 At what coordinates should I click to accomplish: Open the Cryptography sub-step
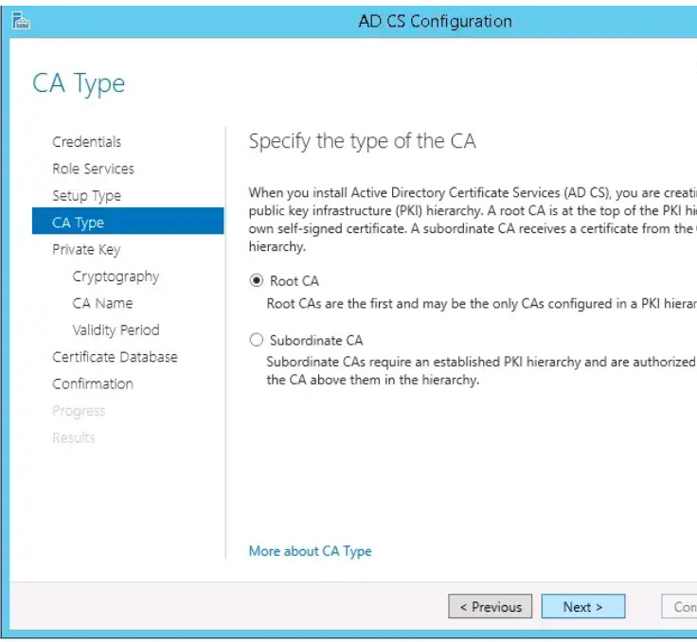116,276
